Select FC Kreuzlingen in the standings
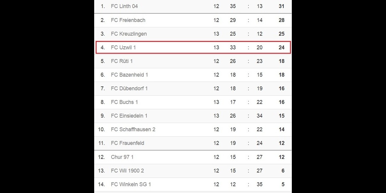 [129, 34]
